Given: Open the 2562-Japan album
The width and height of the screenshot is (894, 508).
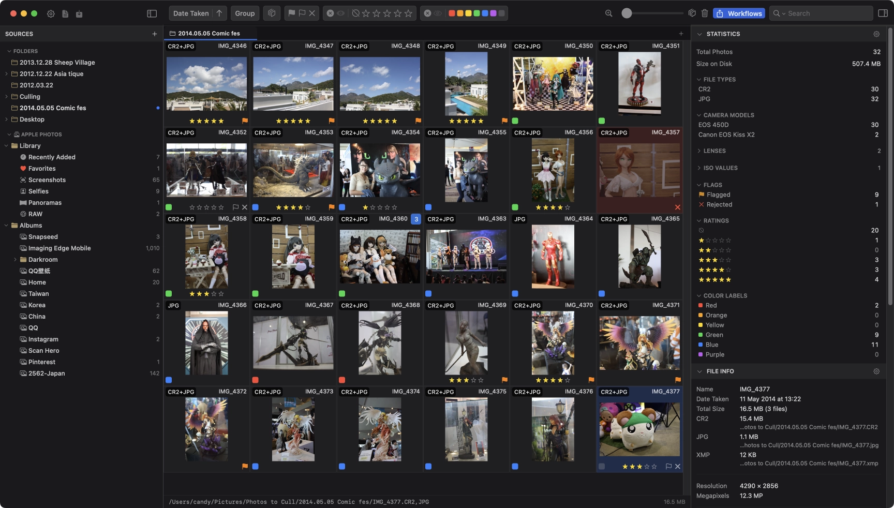Looking at the screenshot, I should point(47,373).
